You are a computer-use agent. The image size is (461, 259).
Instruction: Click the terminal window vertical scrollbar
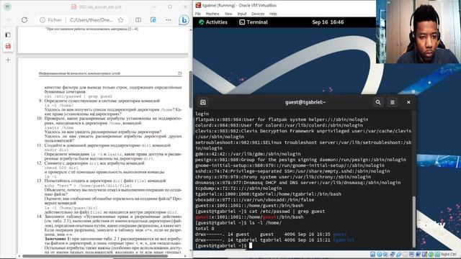tap(414, 222)
